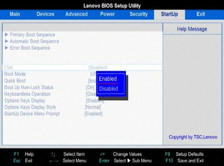The height and width of the screenshot is (166, 224).
Task: Open the Advanced tab
Action: pyautogui.click(x=77, y=14)
